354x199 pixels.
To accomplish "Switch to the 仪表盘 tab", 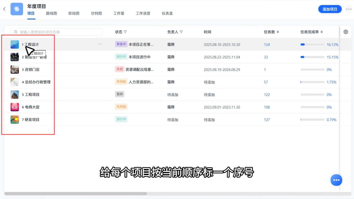I will click(167, 13).
